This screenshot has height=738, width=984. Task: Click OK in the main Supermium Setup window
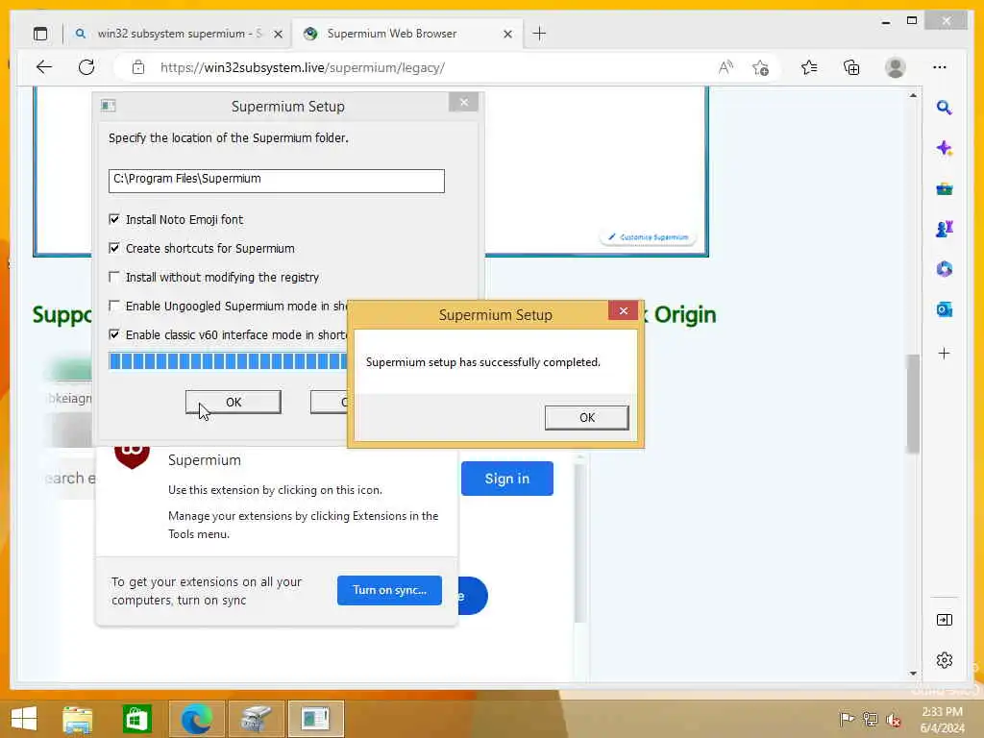pyautogui.click(x=233, y=402)
